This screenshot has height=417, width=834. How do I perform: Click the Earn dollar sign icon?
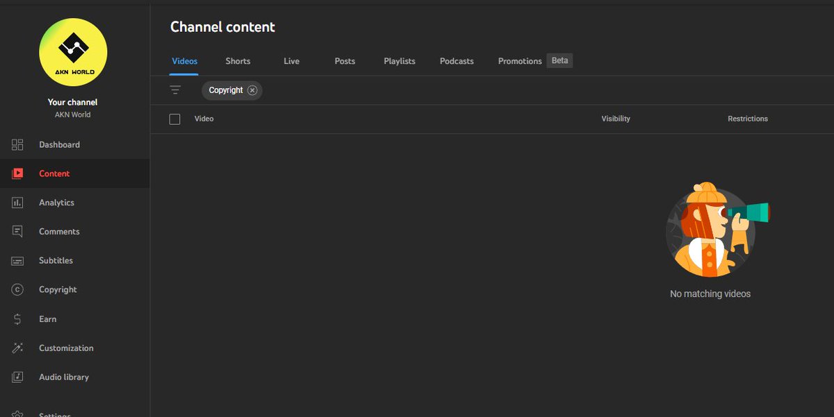[x=18, y=319]
